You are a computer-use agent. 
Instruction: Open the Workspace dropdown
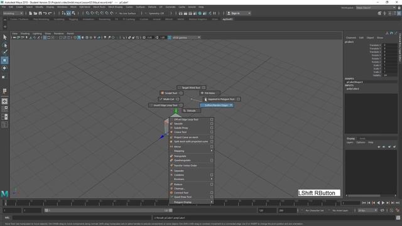tap(376, 8)
